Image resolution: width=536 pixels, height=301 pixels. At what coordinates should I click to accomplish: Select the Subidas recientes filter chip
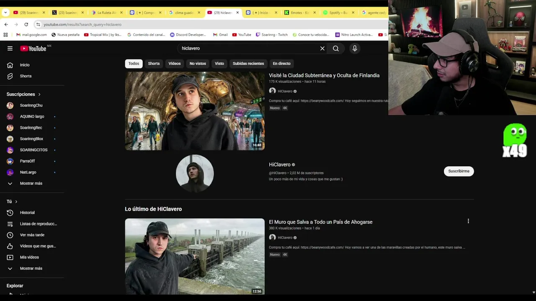click(248, 64)
